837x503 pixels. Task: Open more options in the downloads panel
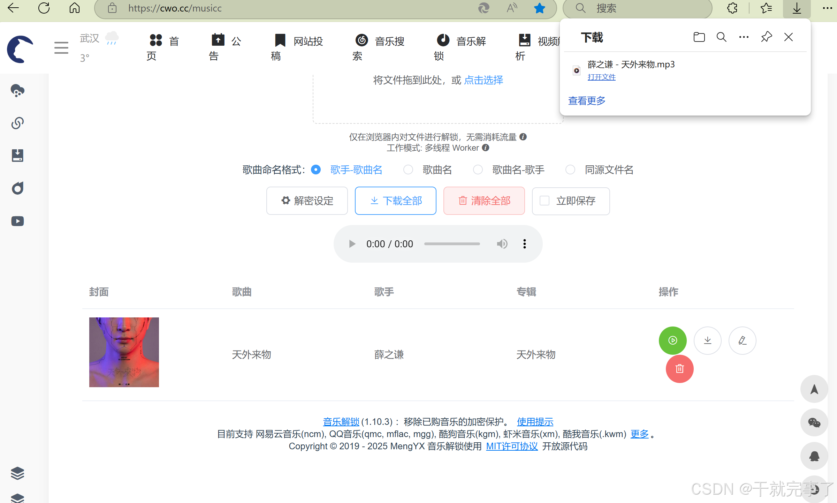744,37
